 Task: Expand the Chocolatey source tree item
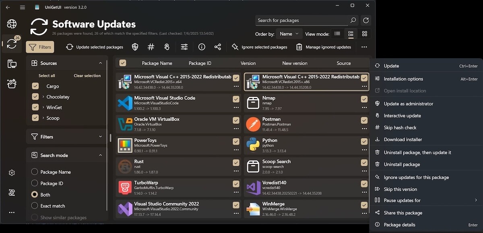(x=43, y=97)
